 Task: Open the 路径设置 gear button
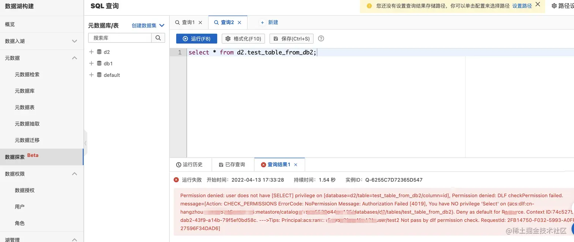click(x=563, y=6)
